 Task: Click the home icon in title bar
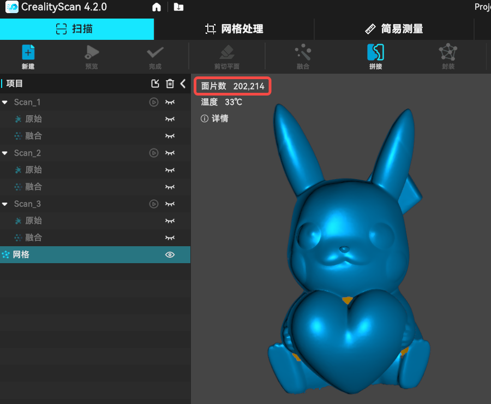(157, 7)
